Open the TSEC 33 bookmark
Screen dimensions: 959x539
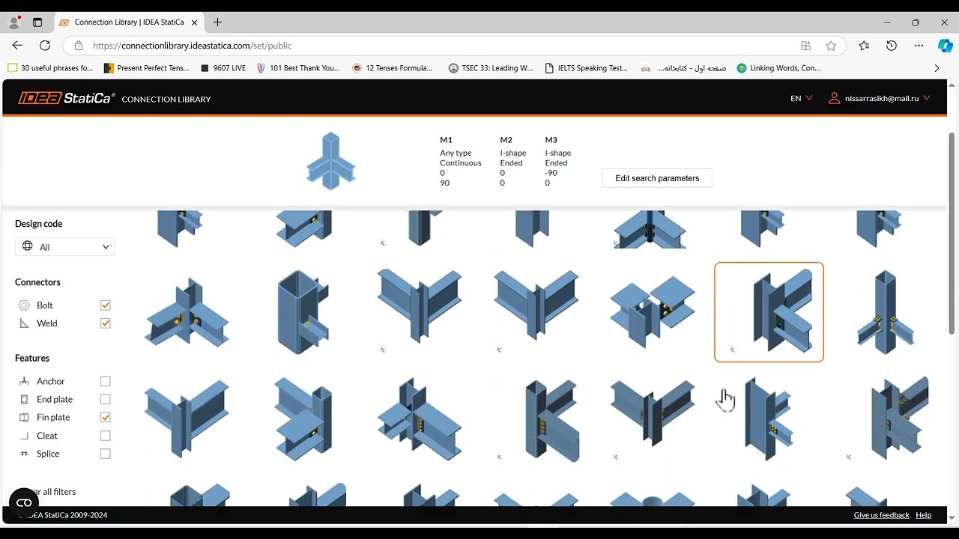click(491, 68)
